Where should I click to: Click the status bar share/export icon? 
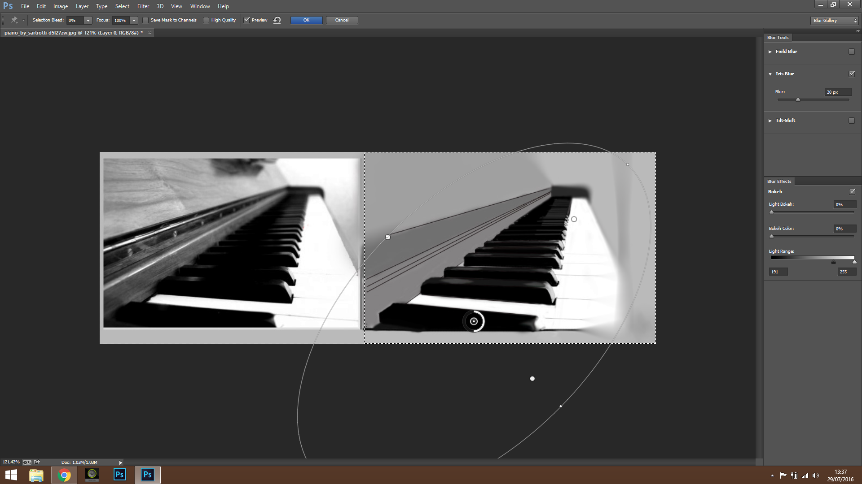coord(37,462)
